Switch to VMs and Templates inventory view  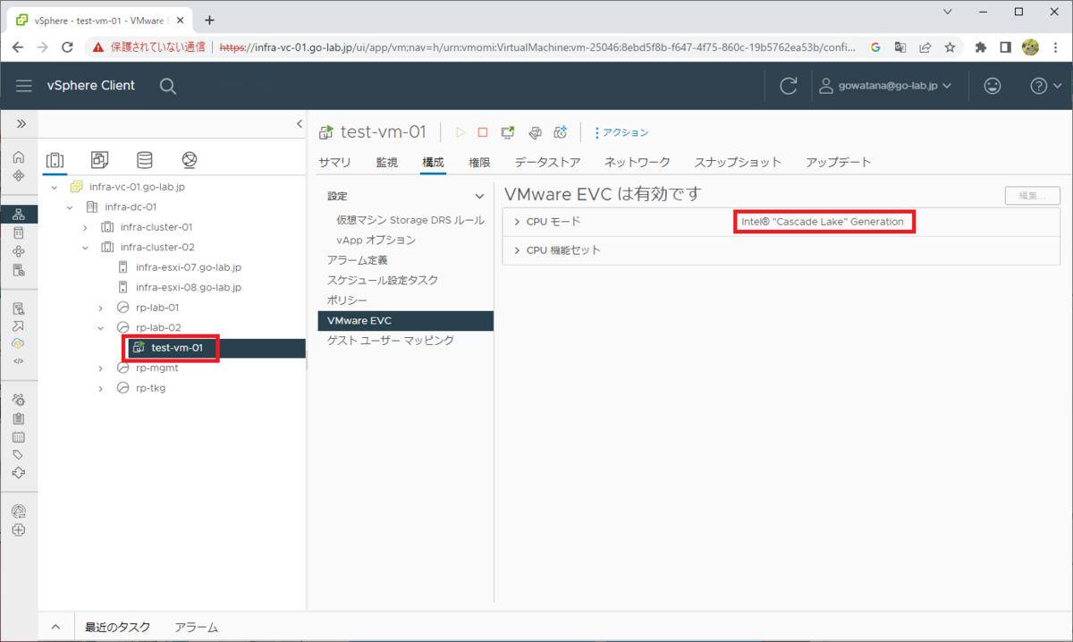[99, 160]
